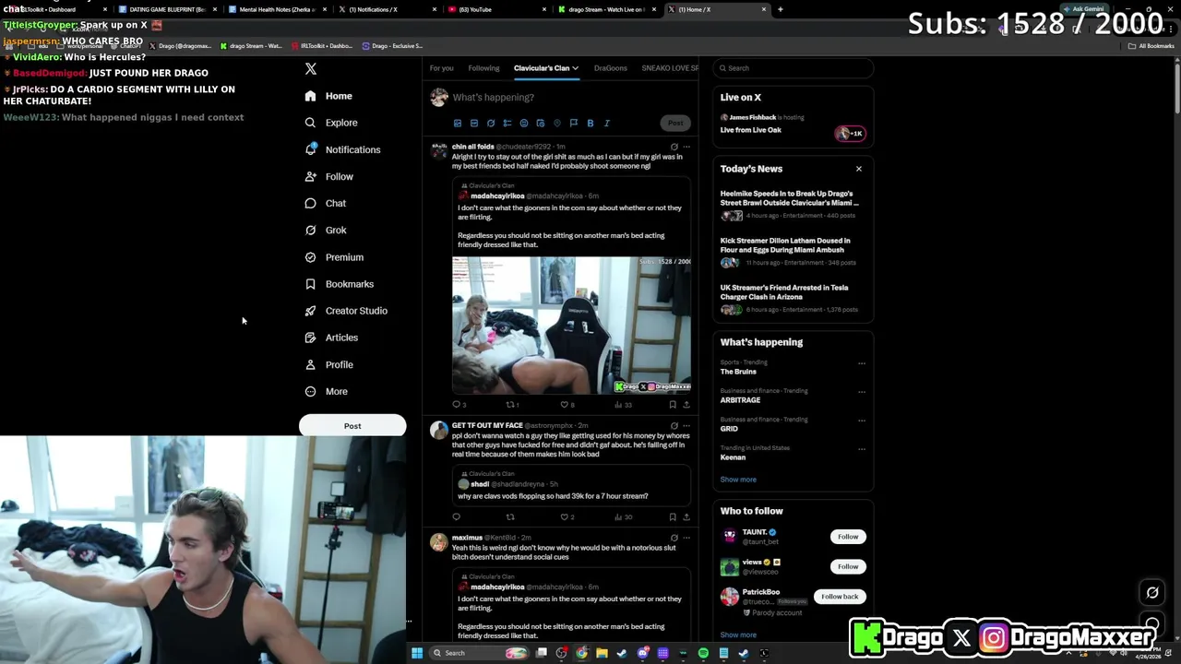Like the chin all folds post
1181x664 pixels.
(564, 404)
